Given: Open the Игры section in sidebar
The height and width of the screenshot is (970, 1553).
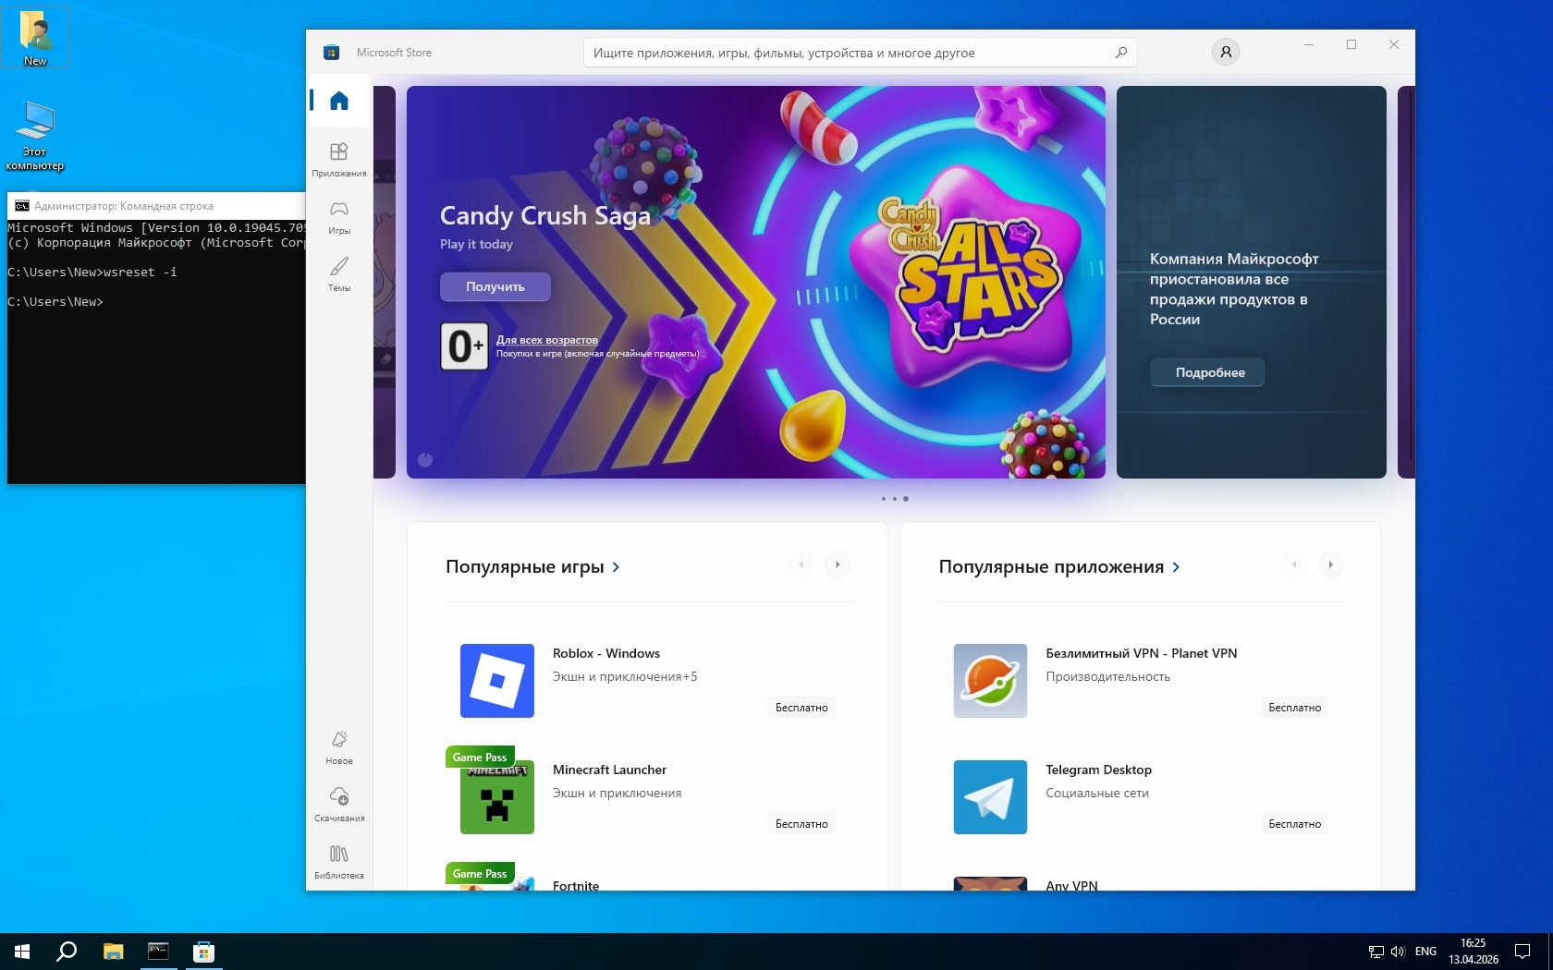Looking at the screenshot, I should point(339,216).
